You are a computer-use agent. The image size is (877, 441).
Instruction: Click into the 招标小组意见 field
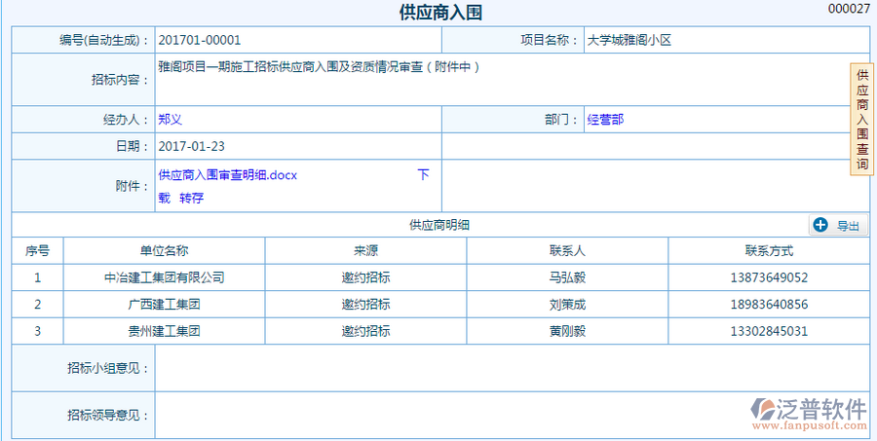pyautogui.click(x=512, y=368)
